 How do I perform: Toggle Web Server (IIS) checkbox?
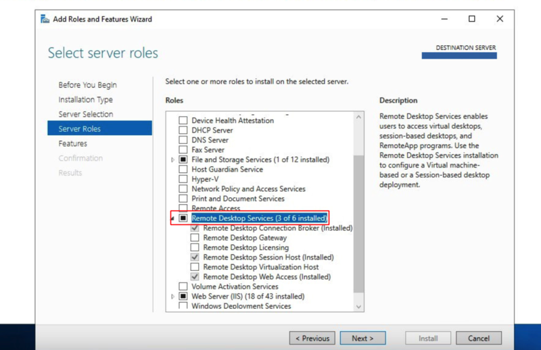point(183,296)
